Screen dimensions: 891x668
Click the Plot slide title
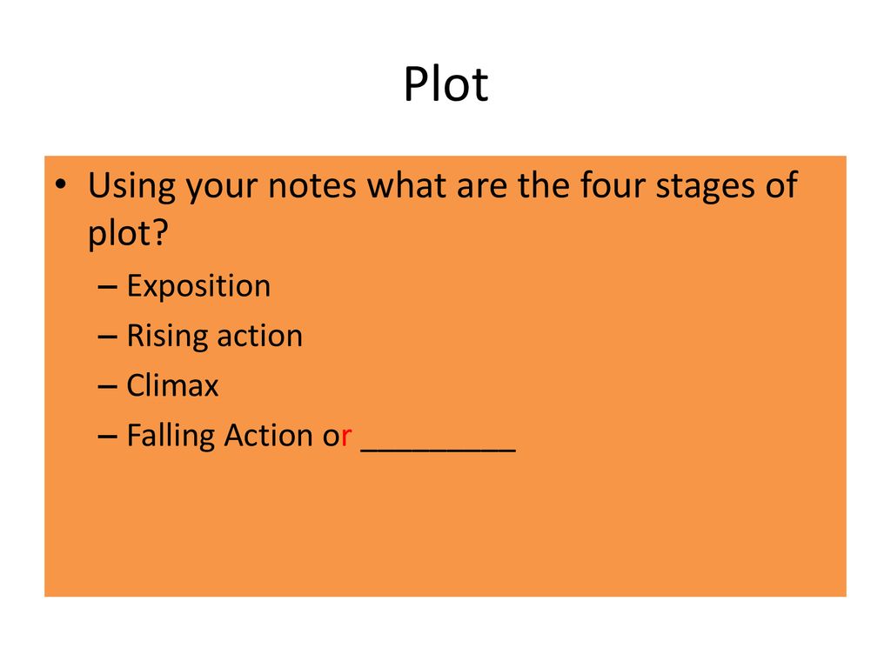click(x=445, y=83)
